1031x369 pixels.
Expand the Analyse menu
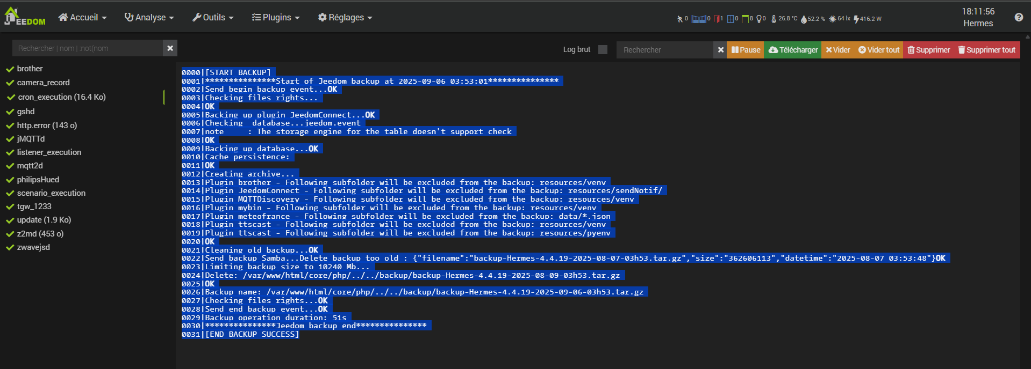point(149,18)
